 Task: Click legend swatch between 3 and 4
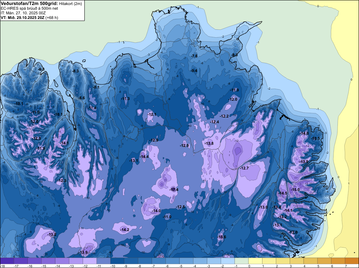(297, 261)
